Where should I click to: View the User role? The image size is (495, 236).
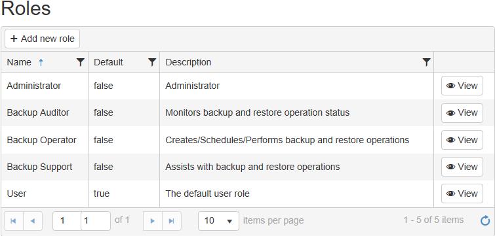point(462,194)
